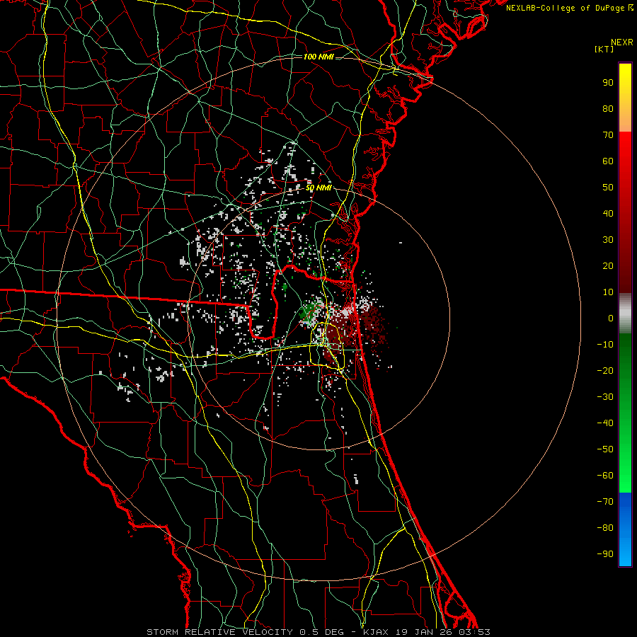
Task: Click the 50 value on velocity scale
Action: pos(608,188)
